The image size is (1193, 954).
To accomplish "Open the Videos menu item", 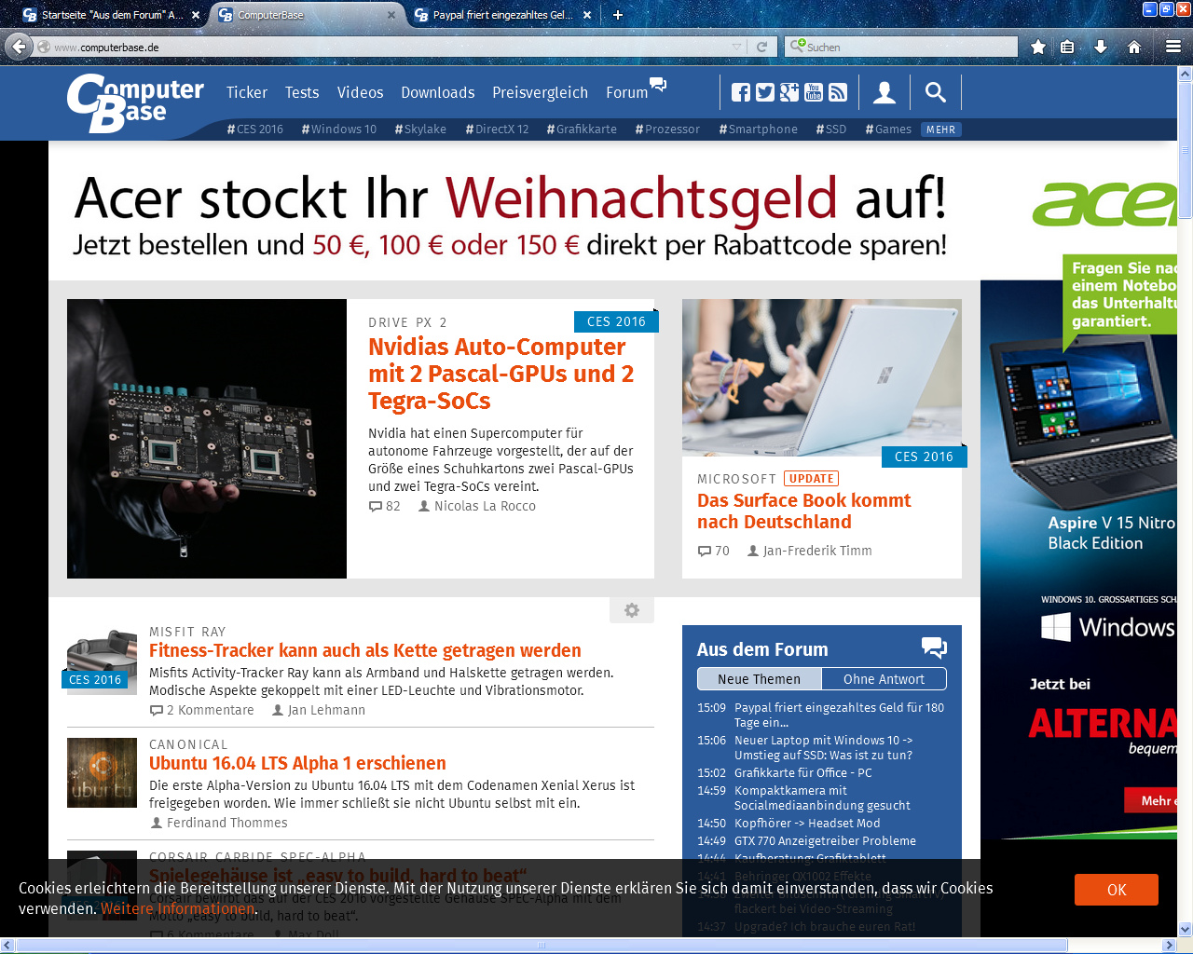I will (x=360, y=92).
